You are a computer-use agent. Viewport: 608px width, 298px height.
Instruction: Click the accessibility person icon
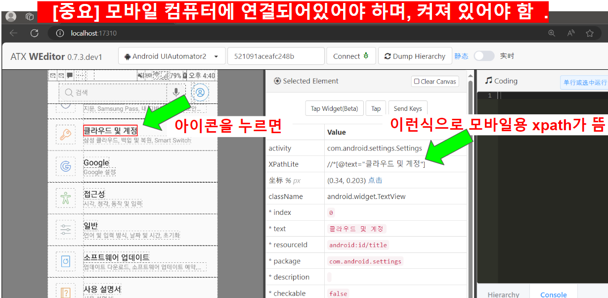(66, 198)
